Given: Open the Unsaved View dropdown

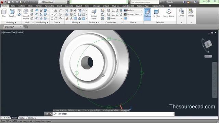Looking at the screenshot, I should point(133,14).
